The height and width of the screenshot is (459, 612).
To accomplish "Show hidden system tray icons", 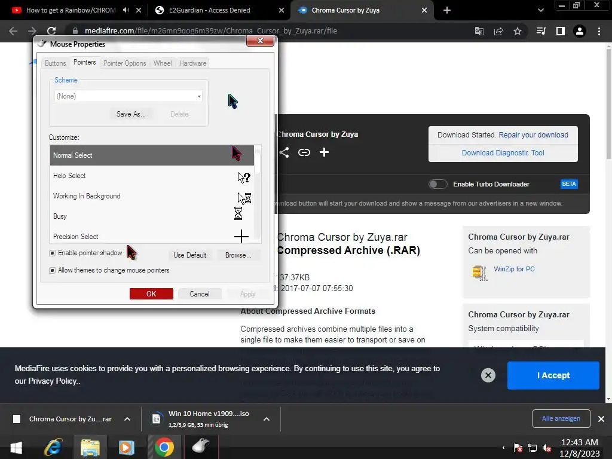I will 503,448.
